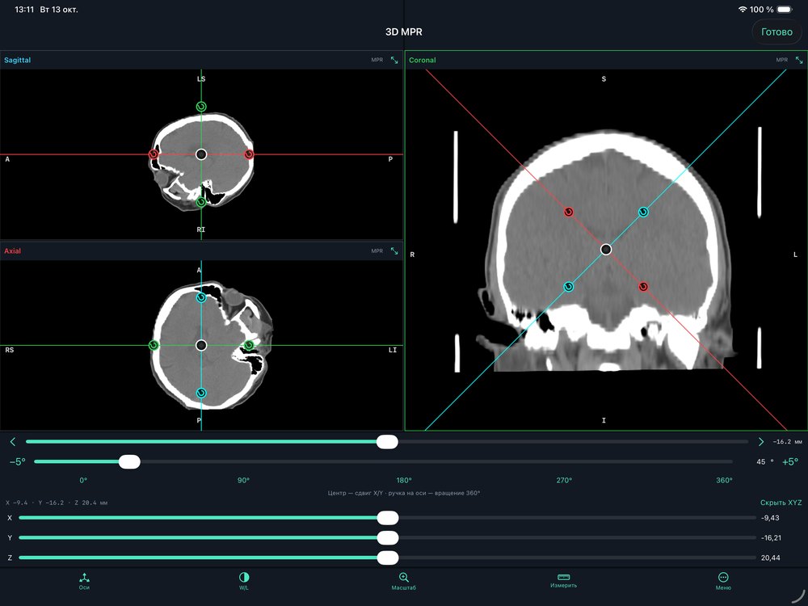Screen dimensions: 808x606
Task: Set rotation to the 360° mark
Action: (724, 480)
